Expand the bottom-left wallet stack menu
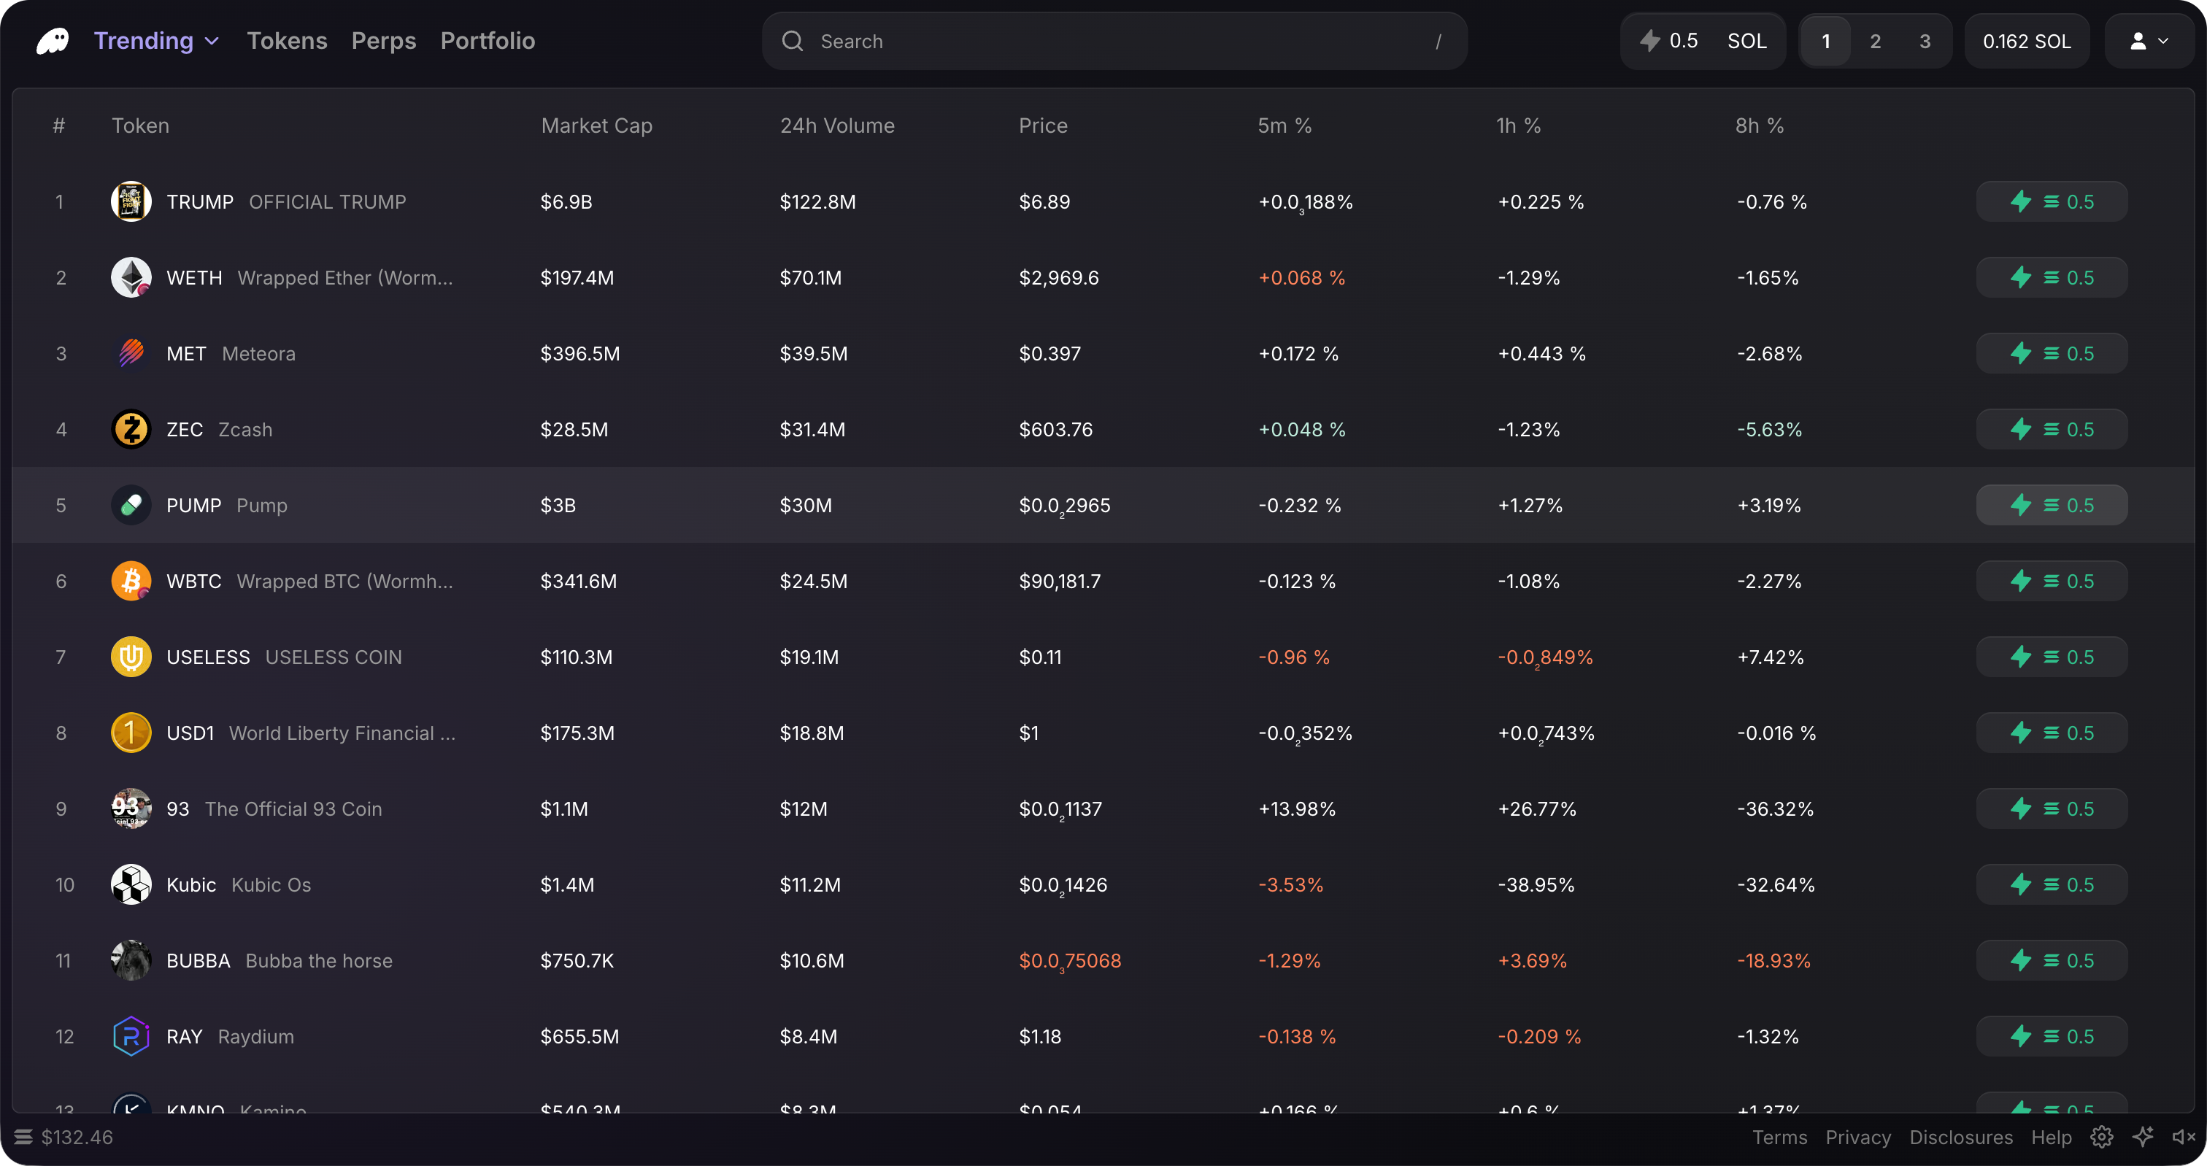This screenshot has height=1166, width=2207. click(x=23, y=1137)
